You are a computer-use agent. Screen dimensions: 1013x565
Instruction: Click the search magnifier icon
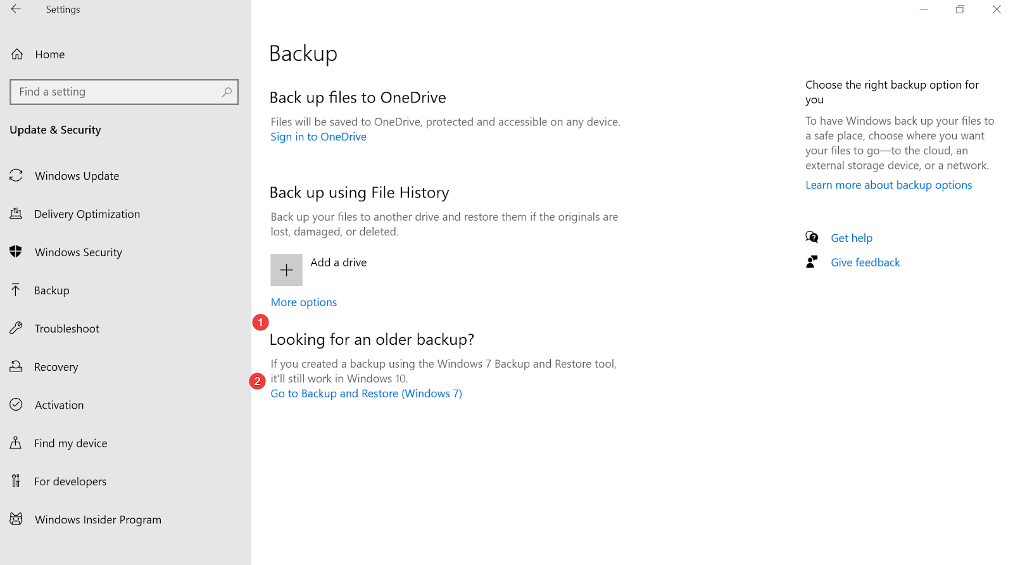[227, 92]
